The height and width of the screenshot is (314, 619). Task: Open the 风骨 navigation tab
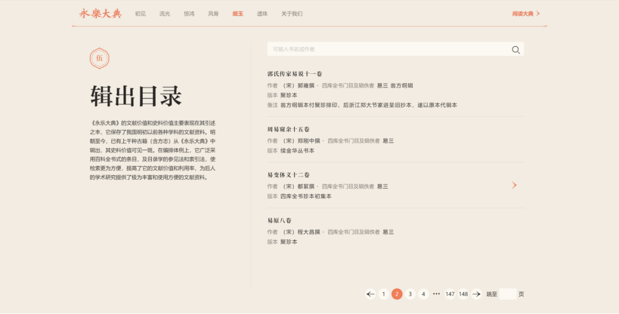coord(213,14)
